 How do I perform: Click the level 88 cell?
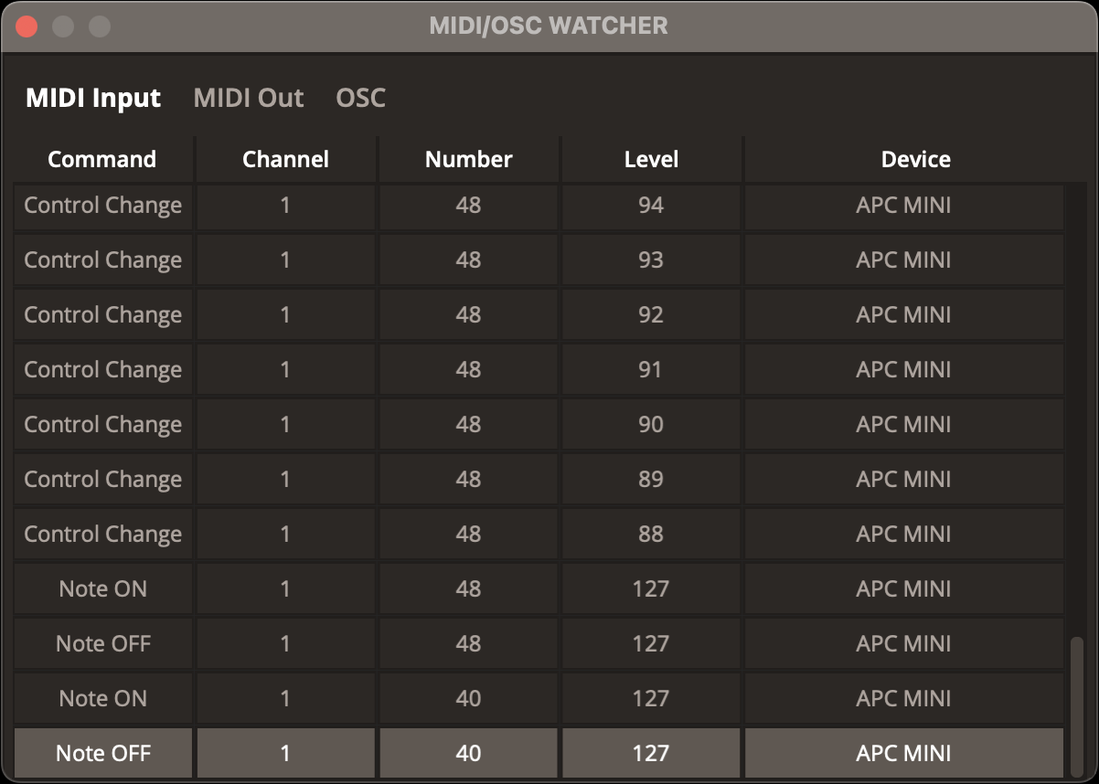[x=651, y=534]
